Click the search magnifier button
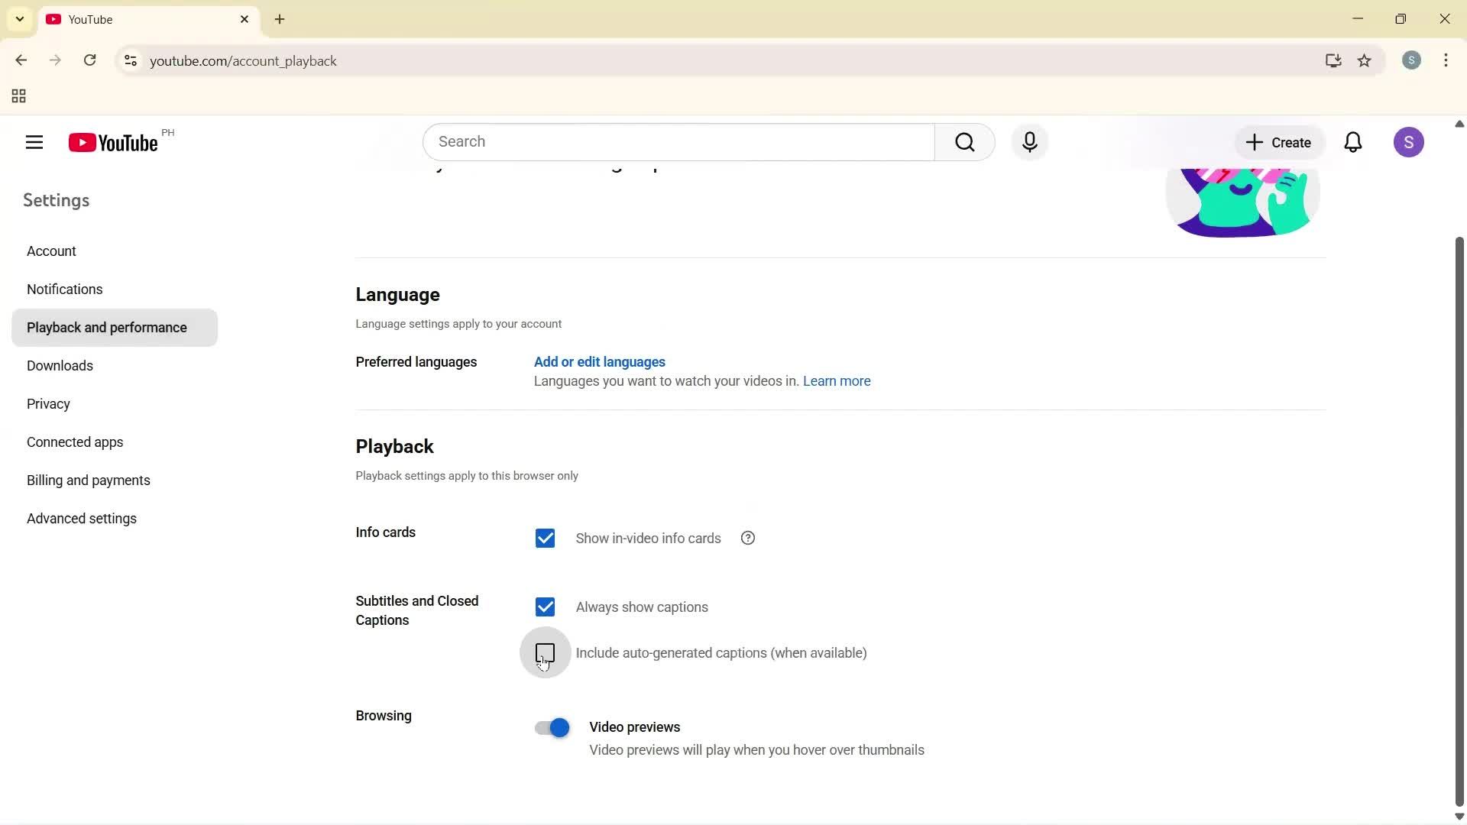The image size is (1467, 825). click(x=965, y=142)
